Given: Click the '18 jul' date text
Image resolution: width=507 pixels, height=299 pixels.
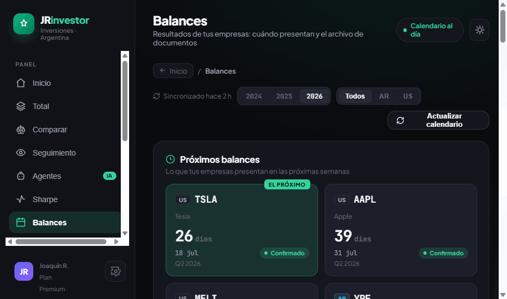Looking at the screenshot, I should (x=187, y=253).
